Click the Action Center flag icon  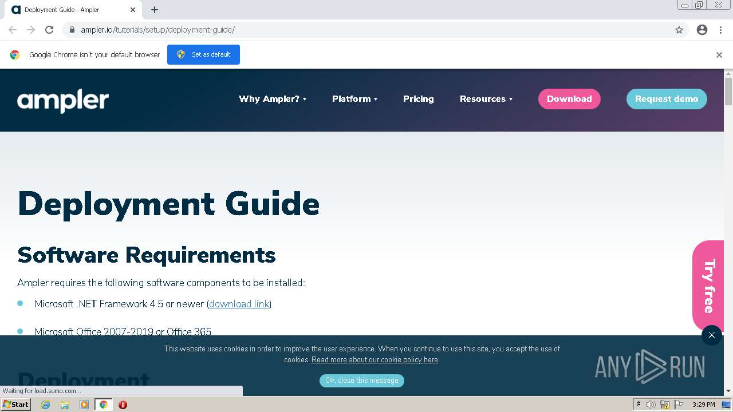click(x=679, y=405)
